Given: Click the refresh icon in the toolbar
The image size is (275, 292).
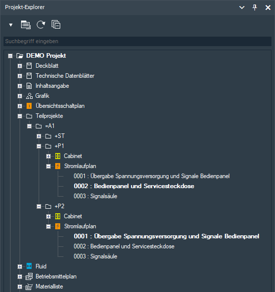Looking at the screenshot, I should coord(41,25).
